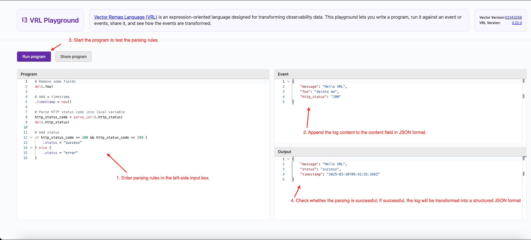Viewport: 531px width, 240px height.
Task: Click the "# Remove some fields" comment
Action: tap(55, 82)
